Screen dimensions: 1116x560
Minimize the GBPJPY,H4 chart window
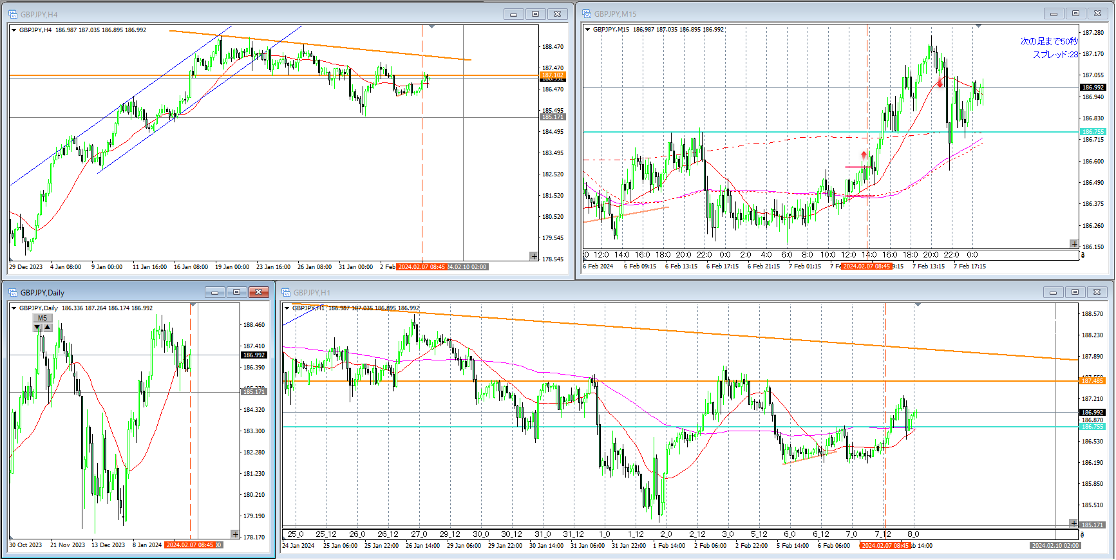(x=514, y=14)
